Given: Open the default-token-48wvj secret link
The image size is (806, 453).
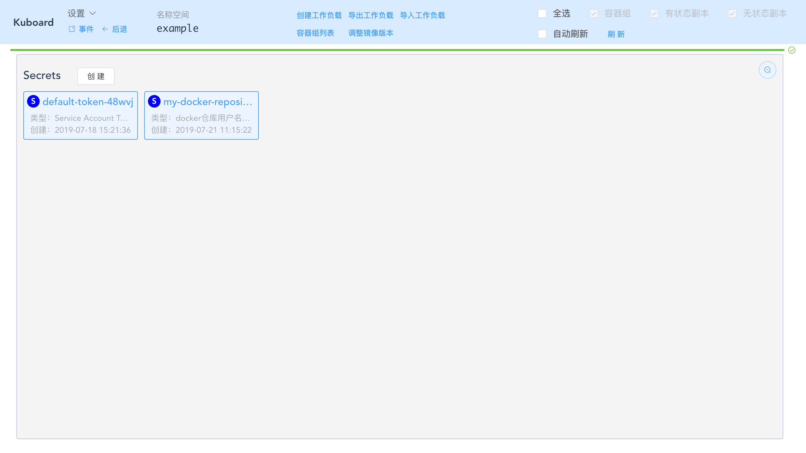Looking at the screenshot, I should (x=88, y=101).
